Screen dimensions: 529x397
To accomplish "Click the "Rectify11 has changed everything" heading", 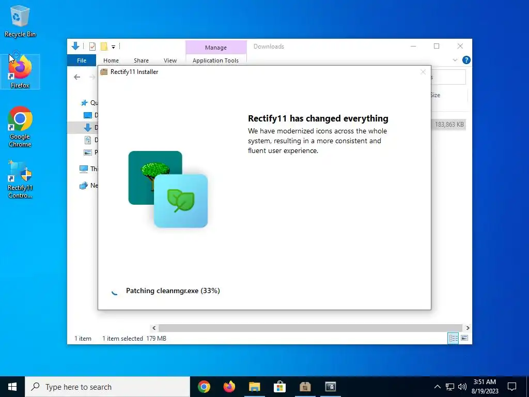I will [318, 118].
